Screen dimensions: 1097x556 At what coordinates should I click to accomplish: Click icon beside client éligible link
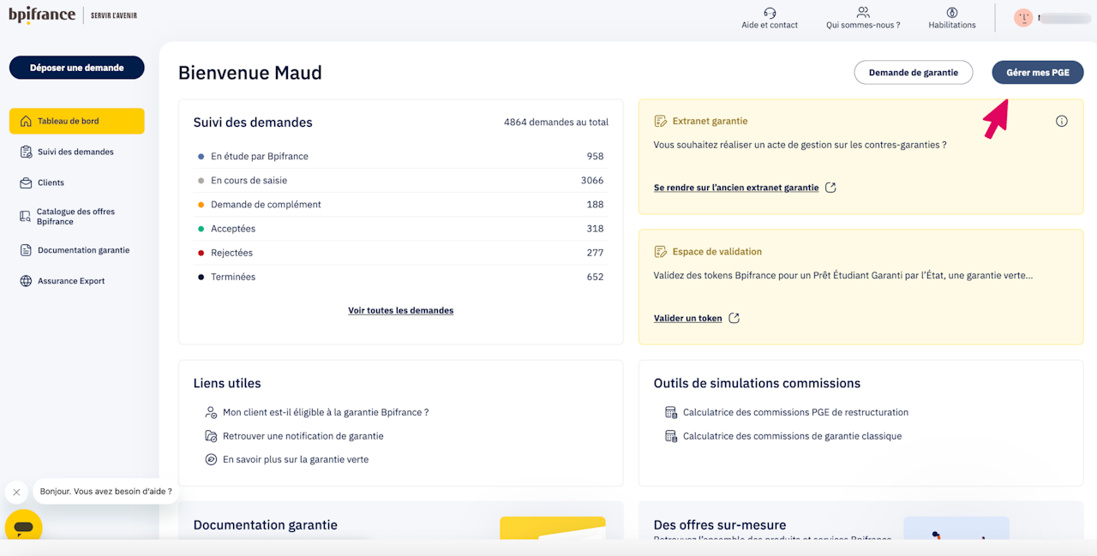pyautogui.click(x=211, y=412)
